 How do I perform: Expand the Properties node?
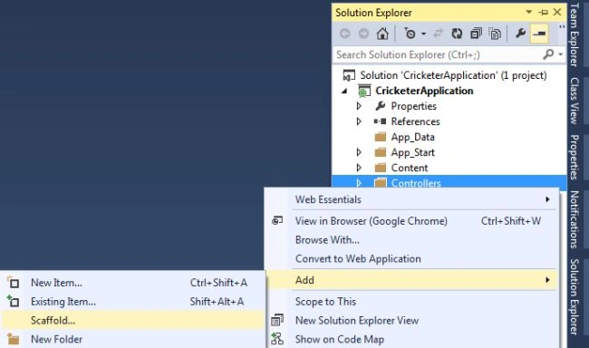tap(359, 106)
